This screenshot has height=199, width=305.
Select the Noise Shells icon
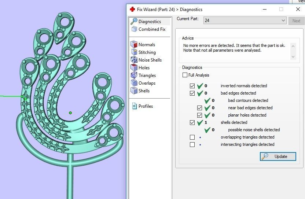134,60
